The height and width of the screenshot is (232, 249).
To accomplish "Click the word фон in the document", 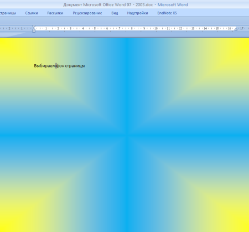I will [60, 66].
